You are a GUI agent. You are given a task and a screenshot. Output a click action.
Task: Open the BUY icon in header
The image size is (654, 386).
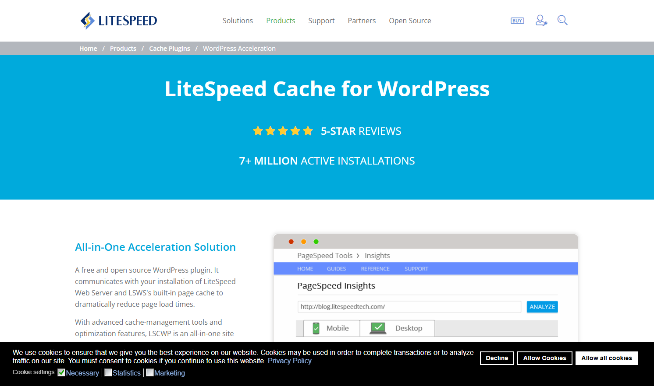(x=517, y=21)
